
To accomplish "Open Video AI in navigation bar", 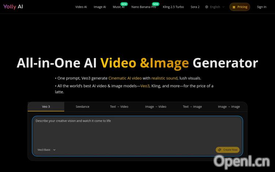I will click(81, 7).
